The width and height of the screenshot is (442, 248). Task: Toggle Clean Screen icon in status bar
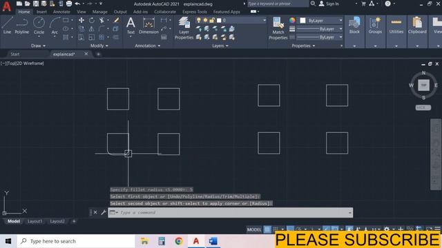click(x=429, y=229)
